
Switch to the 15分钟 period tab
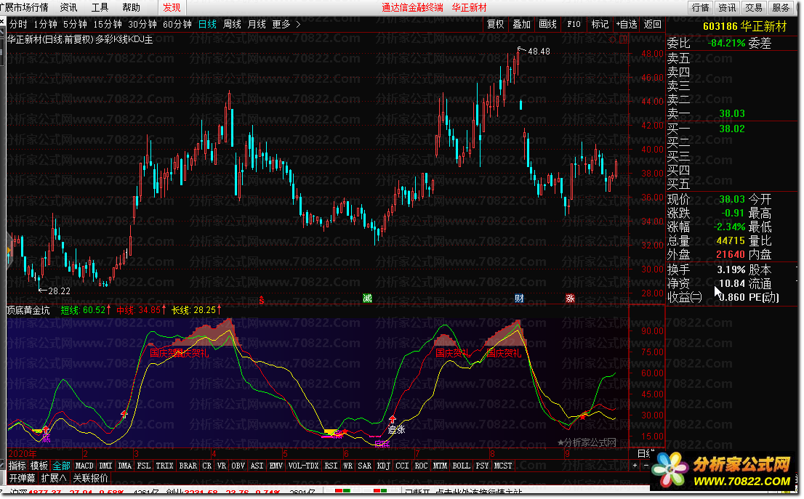pyautogui.click(x=107, y=24)
